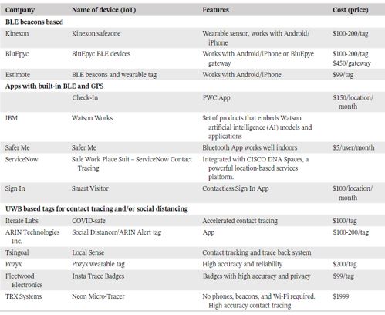Click the $5/user/month price cell
The image size is (385, 315).
point(353,147)
